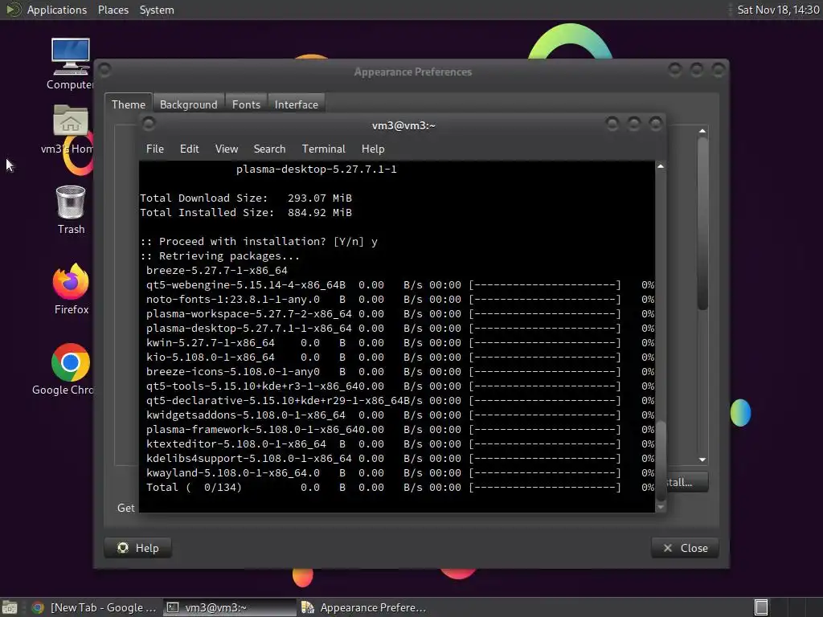Open the terminal File menu
Viewport: 823px width, 617px height.
tap(155, 149)
